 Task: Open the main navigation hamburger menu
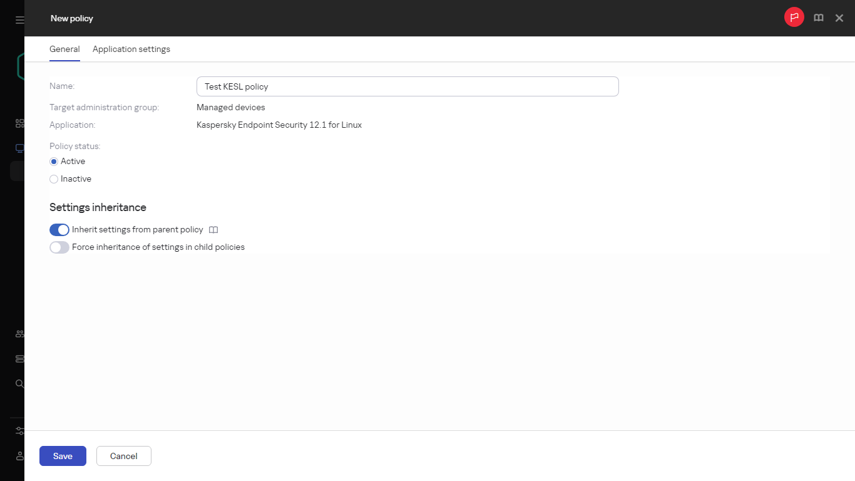tap(18, 19)
